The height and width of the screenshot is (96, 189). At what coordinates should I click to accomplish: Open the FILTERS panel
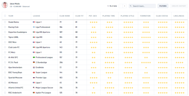163,6
